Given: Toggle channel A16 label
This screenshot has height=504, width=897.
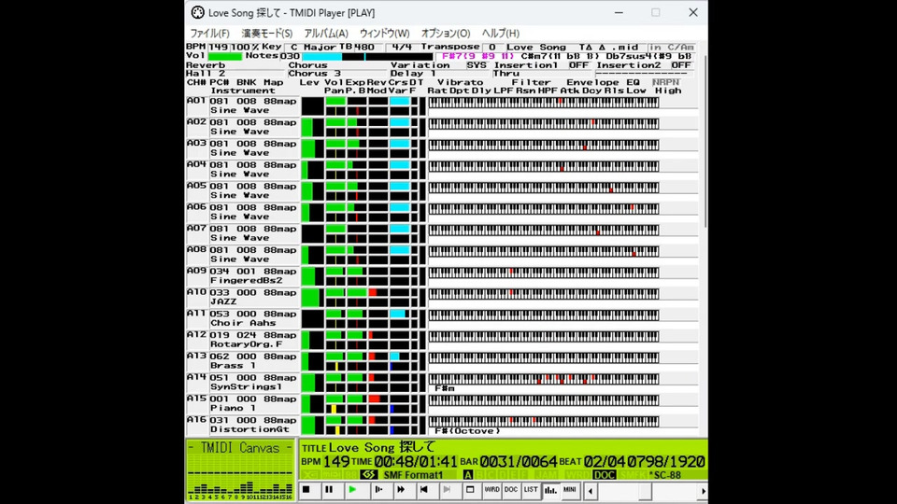Looking at the screenshot, I should (x=197, y=419).
